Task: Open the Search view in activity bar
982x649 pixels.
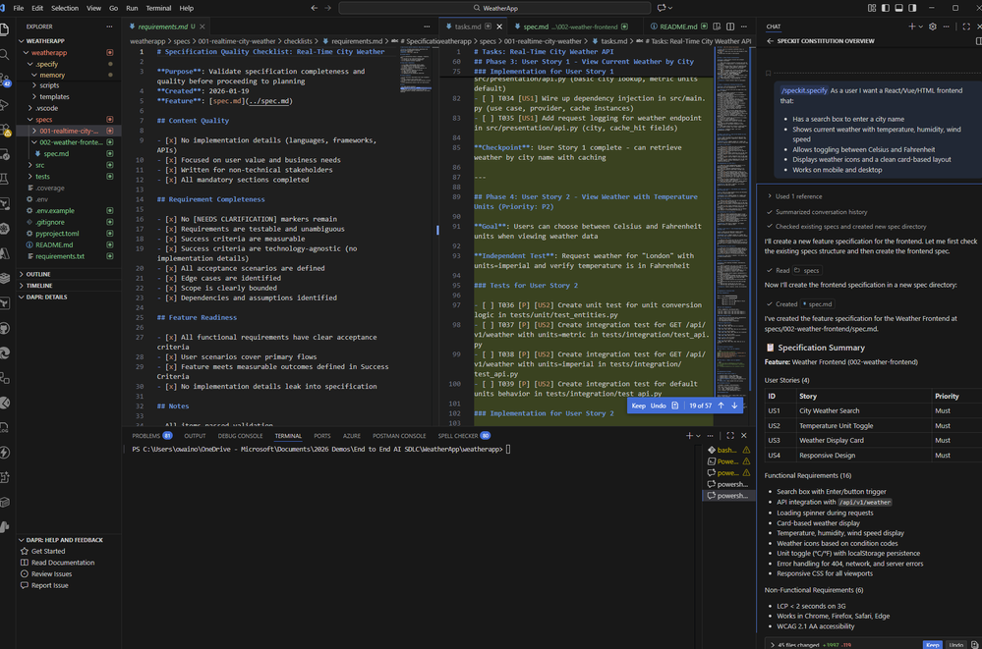Action: click(6, 54)
